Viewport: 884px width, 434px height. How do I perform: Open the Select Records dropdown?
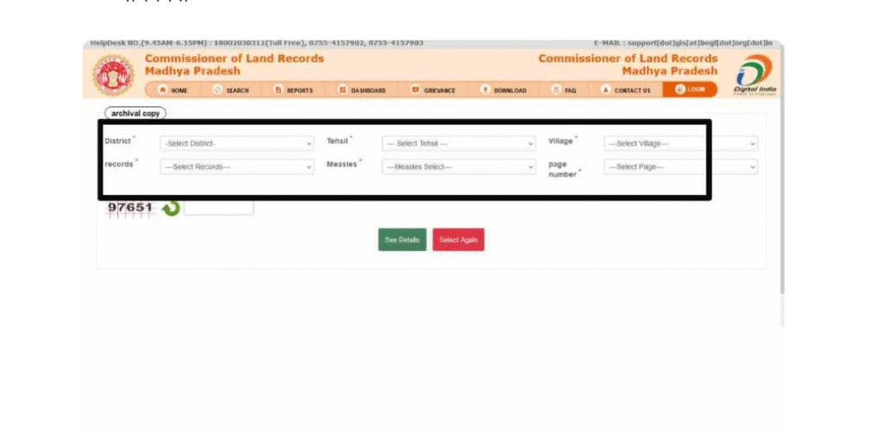click(237, 167)
